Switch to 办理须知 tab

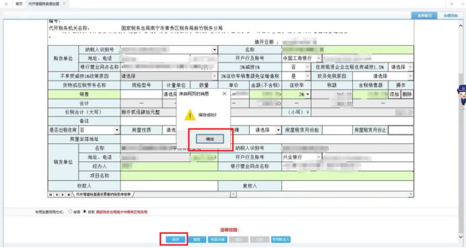[x=451, y=15]
